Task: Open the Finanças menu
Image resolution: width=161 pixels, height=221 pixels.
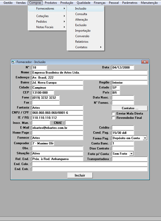Action: (x=100, y=3)
